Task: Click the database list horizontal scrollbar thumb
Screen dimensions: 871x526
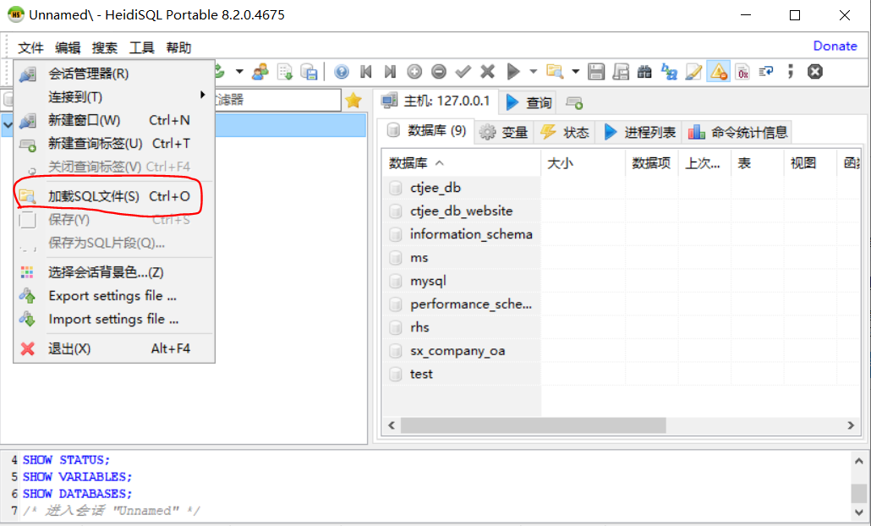Action: pyautogui.click(x=534, y=425)
